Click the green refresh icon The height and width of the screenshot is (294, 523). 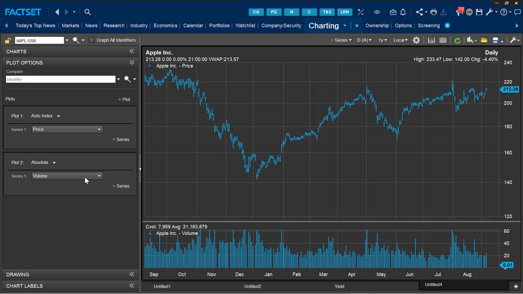point(457,41)
